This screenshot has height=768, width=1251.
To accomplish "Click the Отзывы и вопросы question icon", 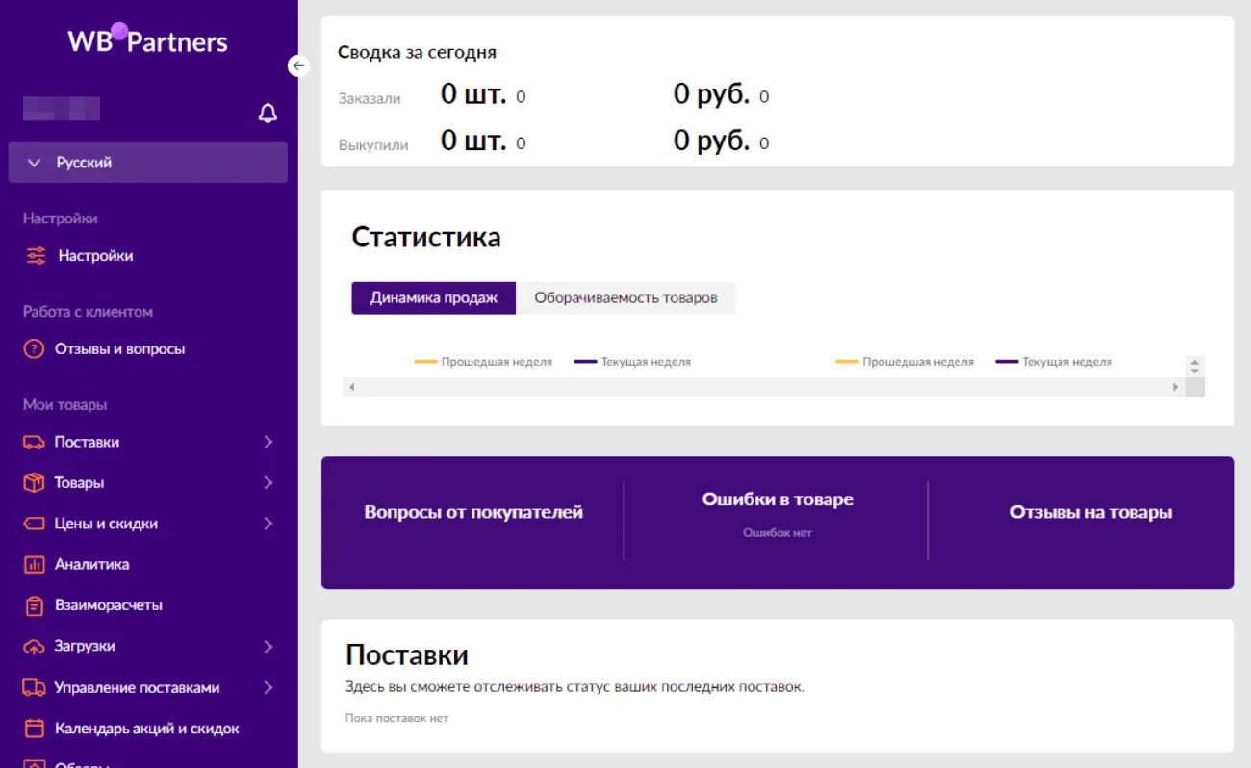I will 34,349.
